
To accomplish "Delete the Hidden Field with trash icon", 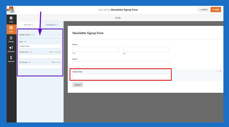I will tap(220, 71).
